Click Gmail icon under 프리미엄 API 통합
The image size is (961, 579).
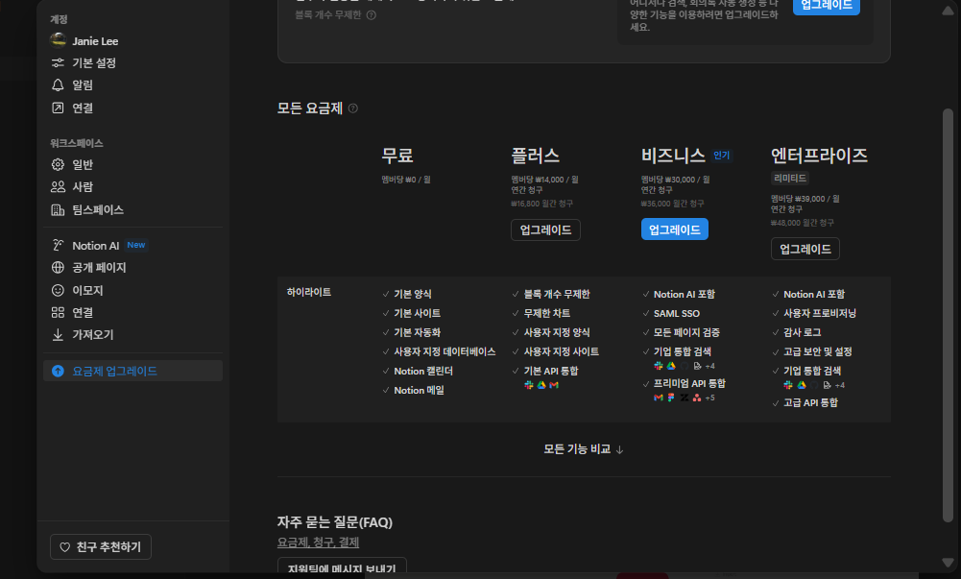[659, 398]
